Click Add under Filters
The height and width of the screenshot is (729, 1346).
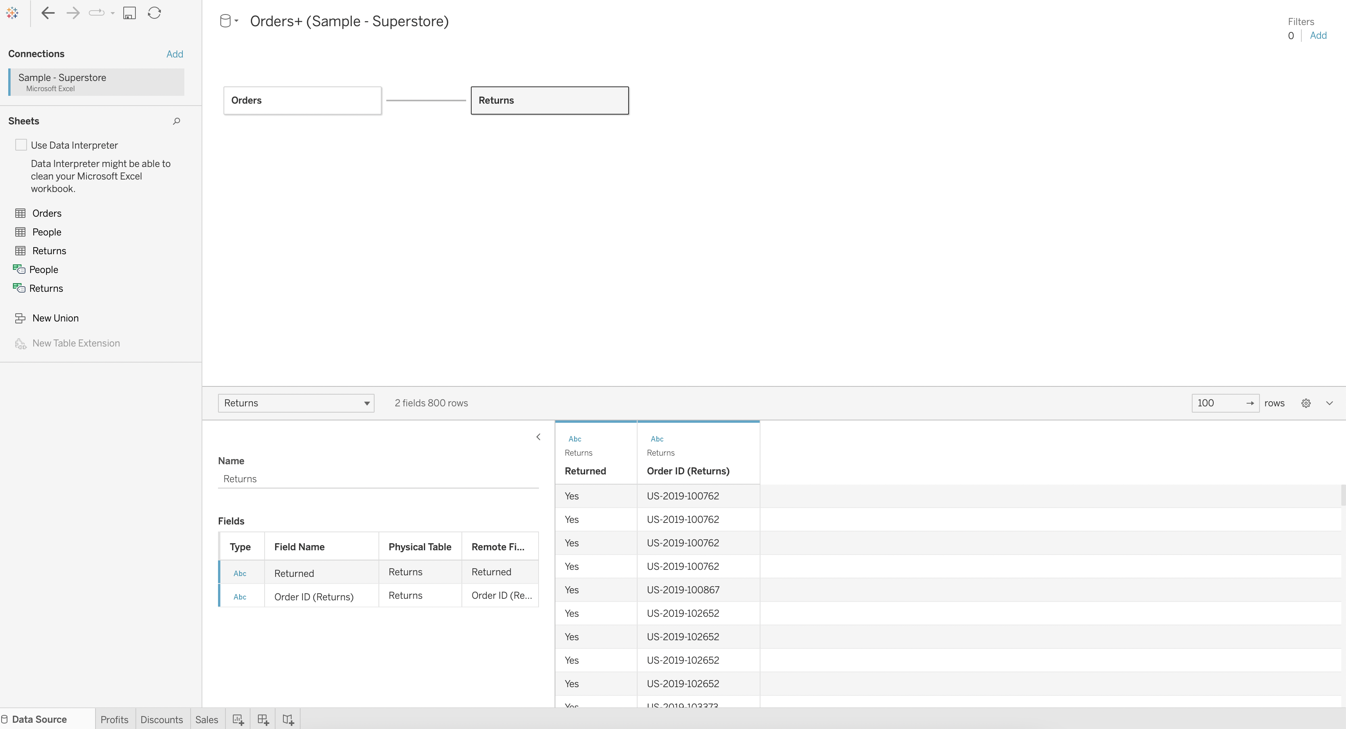click(1319, 36)
